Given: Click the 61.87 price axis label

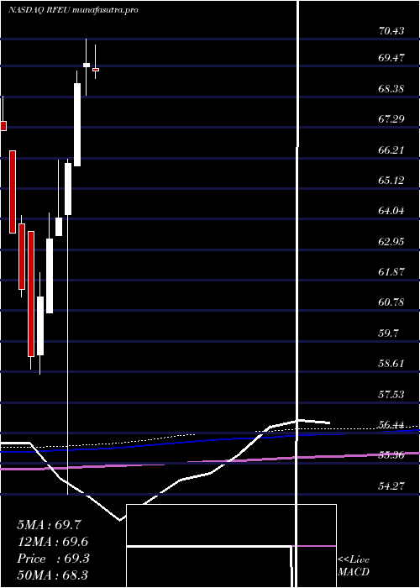Looking at the screenshot, I should click(x=391, y=272).
